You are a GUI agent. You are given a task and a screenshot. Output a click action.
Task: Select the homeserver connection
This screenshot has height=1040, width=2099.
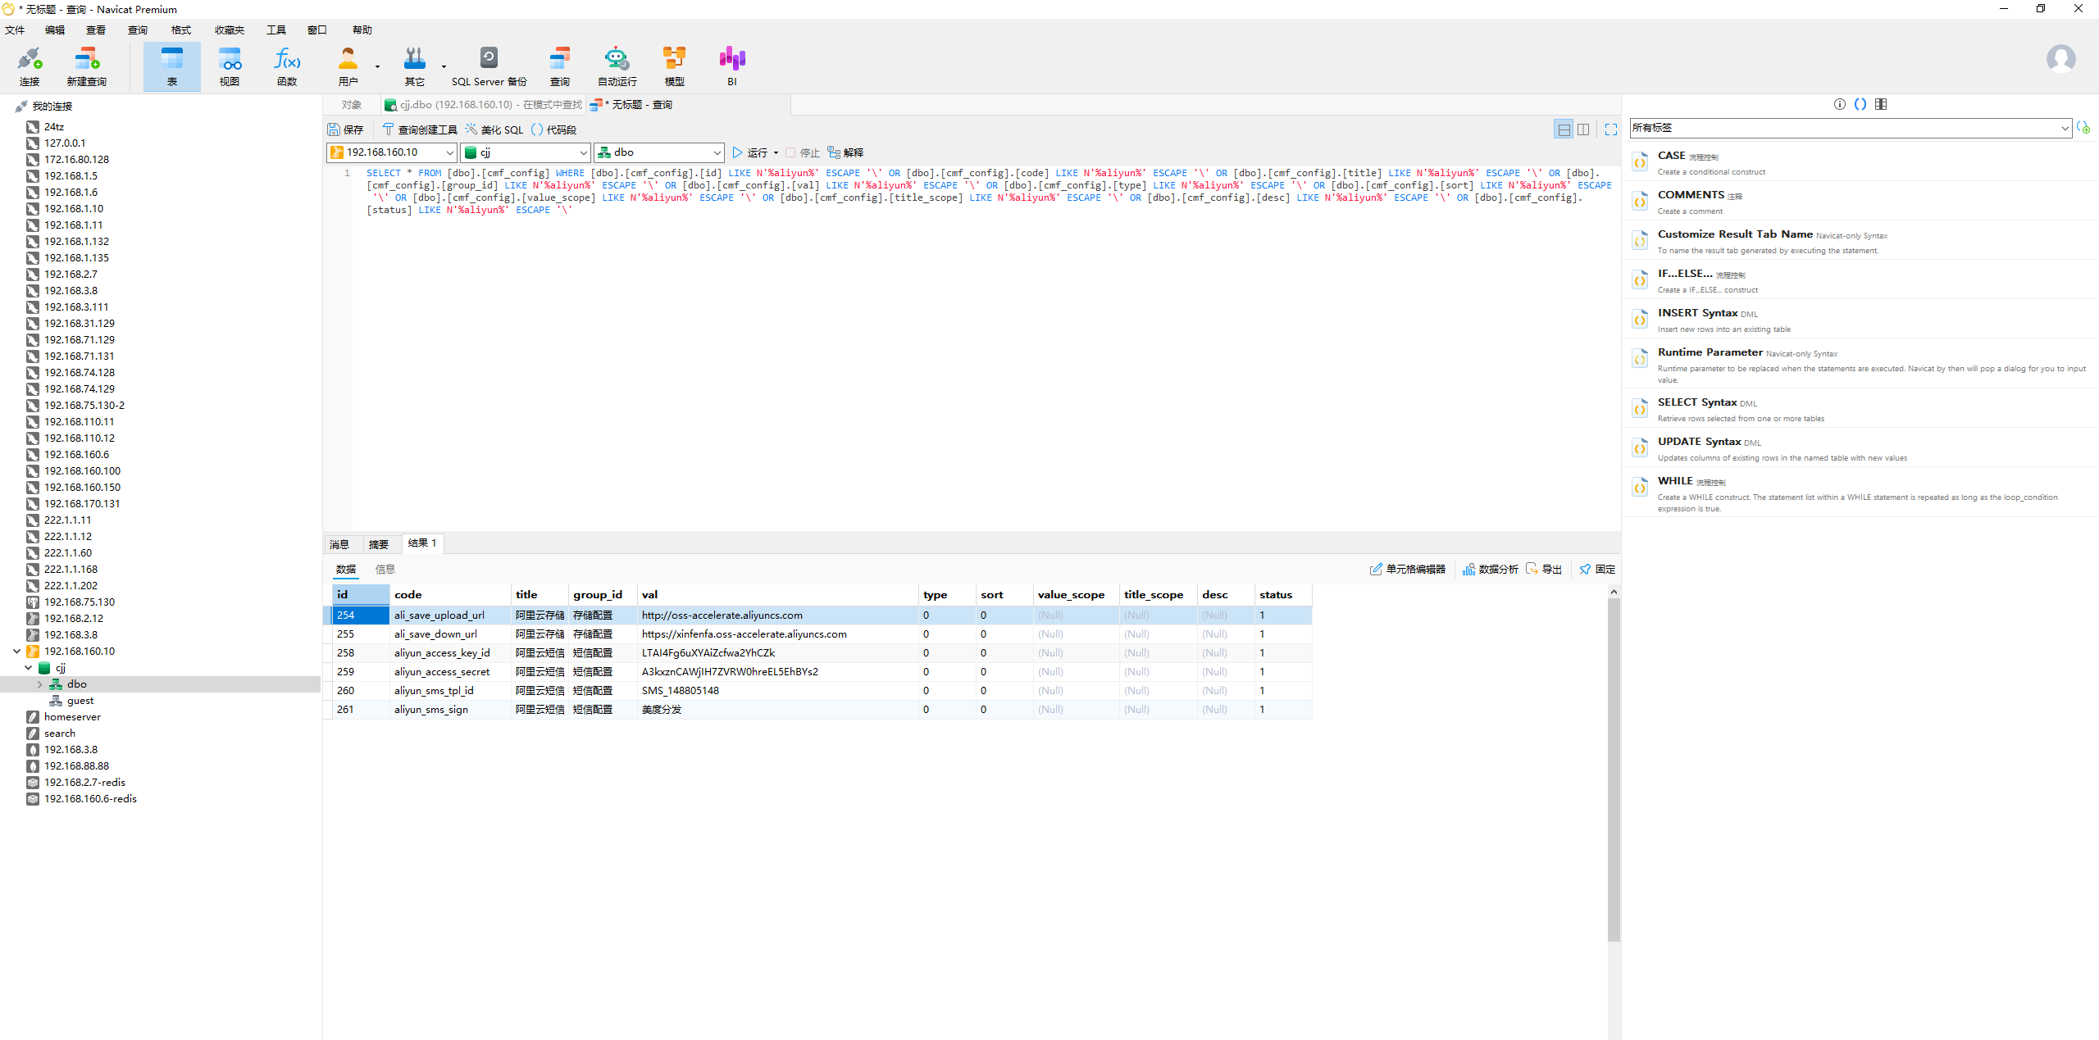click(72, 717)
